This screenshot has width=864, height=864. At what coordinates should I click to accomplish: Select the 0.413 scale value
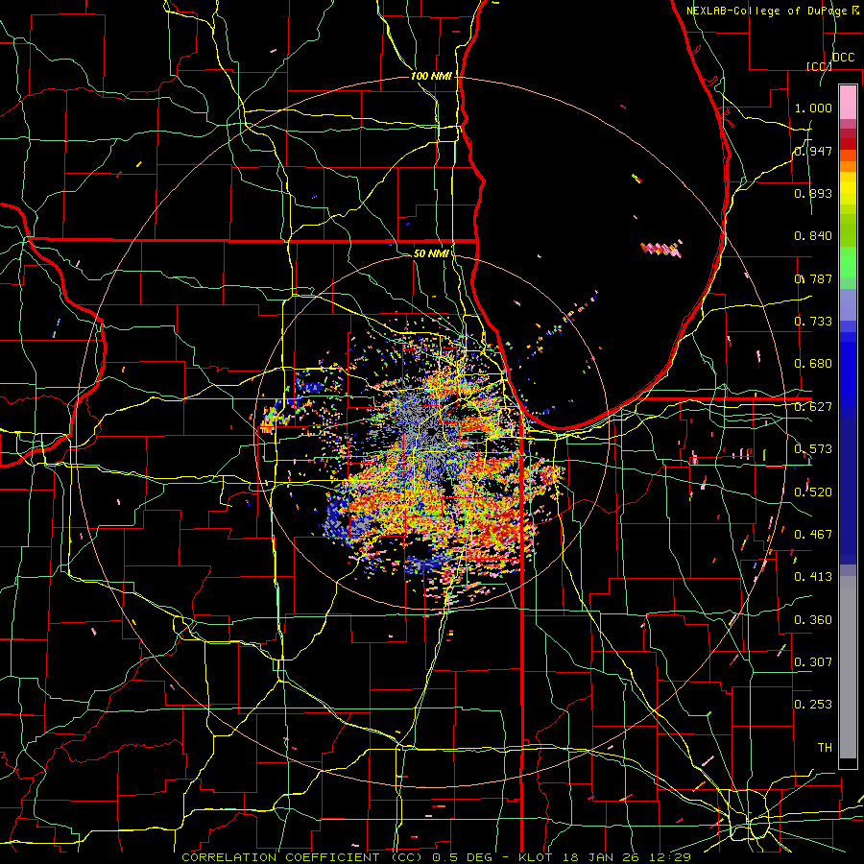tap(813, 577)
